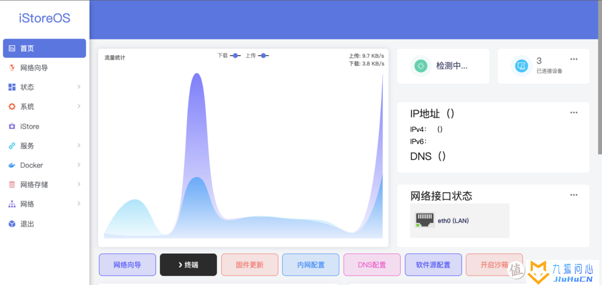Click the Docker whale icon
Viewport: 602px width, 285px height.
coord(12,165)
